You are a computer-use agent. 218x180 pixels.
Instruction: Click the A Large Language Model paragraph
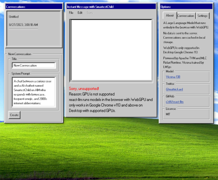[186, 25]
